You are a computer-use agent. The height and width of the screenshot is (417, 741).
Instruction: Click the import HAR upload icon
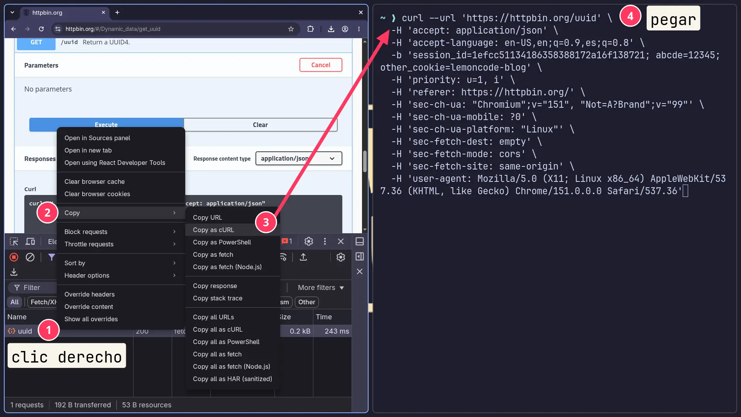[x=303, y=257]
